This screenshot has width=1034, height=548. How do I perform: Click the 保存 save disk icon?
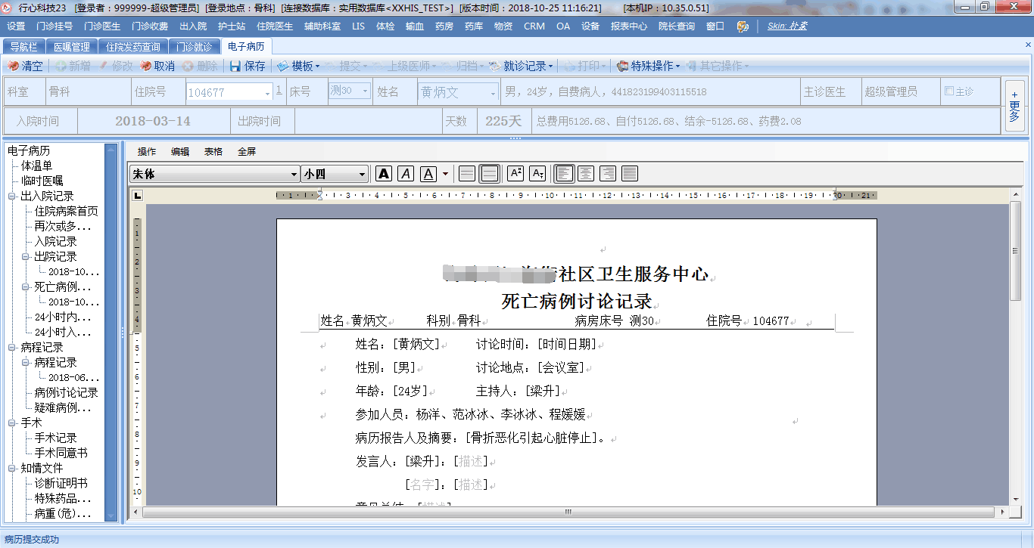coord(235,67)
